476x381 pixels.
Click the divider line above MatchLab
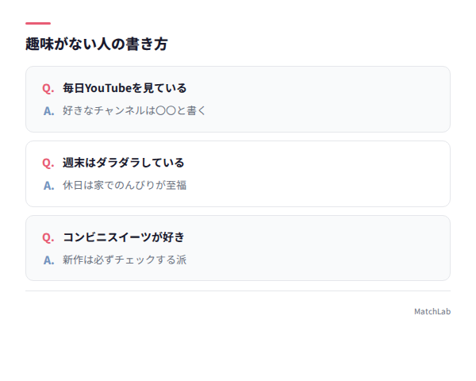pos(238,291)
